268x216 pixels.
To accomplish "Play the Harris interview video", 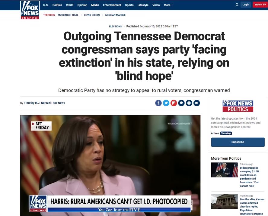I will pyautogui.click(x=110, y=165).
